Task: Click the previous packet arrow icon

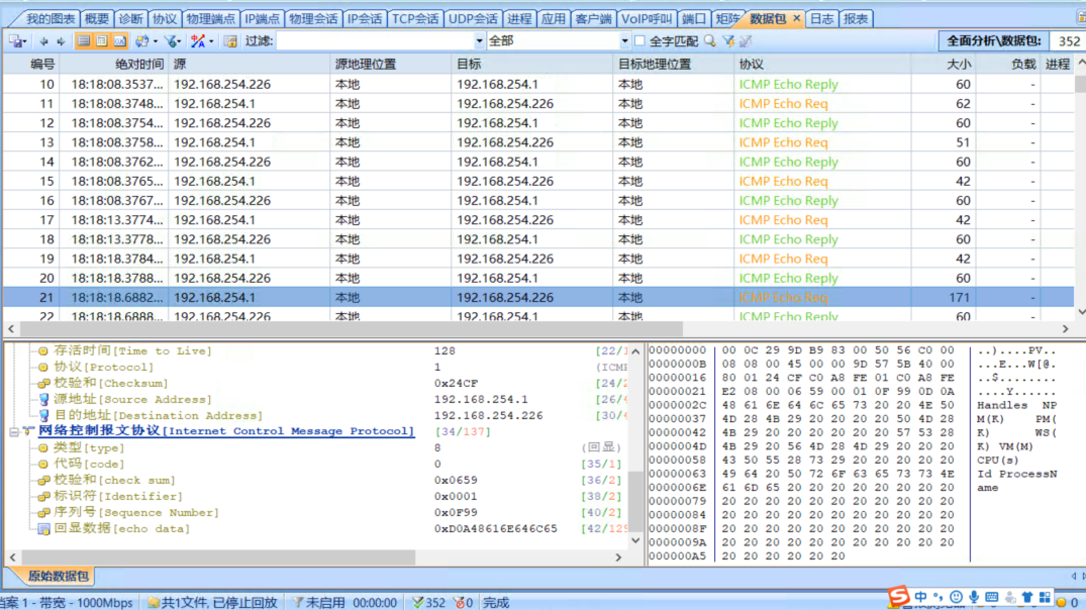Action: [44, 41]
